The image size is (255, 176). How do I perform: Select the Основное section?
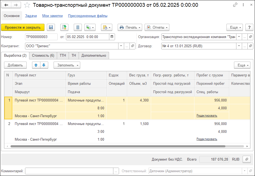pyautogui.click(x=12, y=16)
